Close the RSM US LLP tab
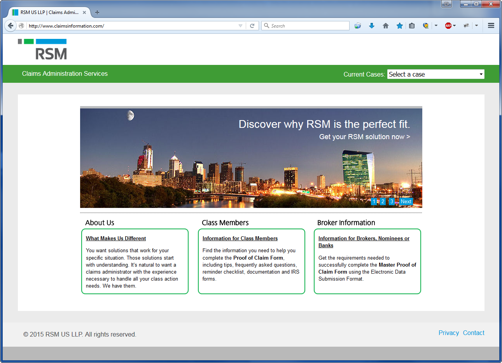This screenshot has height=363, width=502. pyautogui.click(x=84, y=12)
